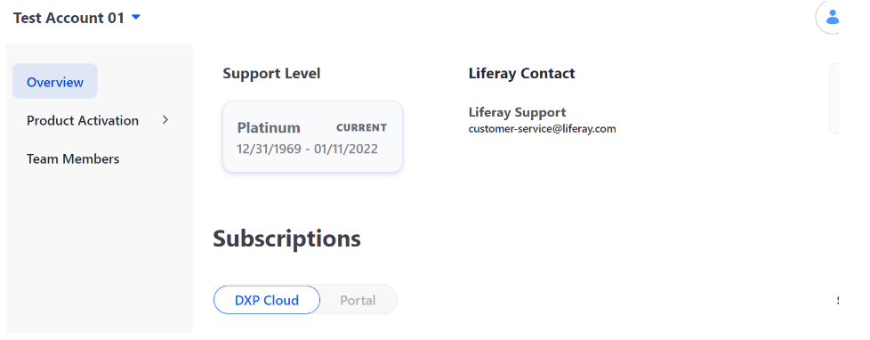Open the Team Members page
Image resolution: width=870 pixels, height=340 pixels.
pyautogui.click(x=73, y=159)
